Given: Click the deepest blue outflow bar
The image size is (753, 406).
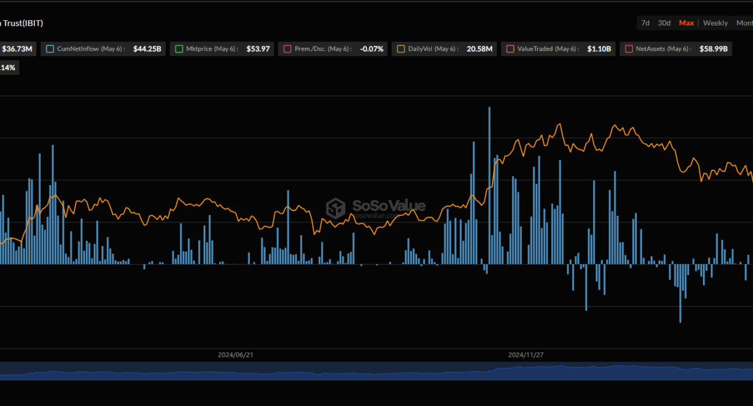Looking at the screenshot, I should [x=680, y=293].
